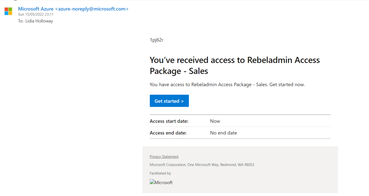369x196 pixels.
Task: Click the Microsoft Azure sender name
Action: pyautogui.click(x=36, y=9)
